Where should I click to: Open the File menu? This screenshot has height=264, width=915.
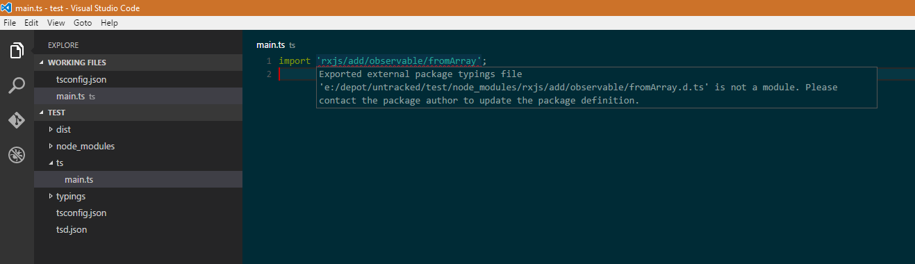pos(10,23)
